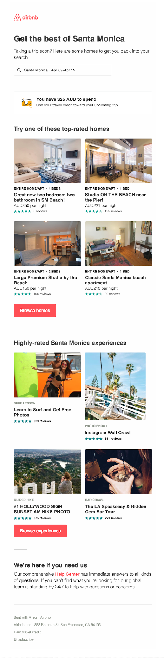This screenshot has height=659, width=164.
Task: Open LA Speakeasy bar crawl photo
Action: pos(119,472)
